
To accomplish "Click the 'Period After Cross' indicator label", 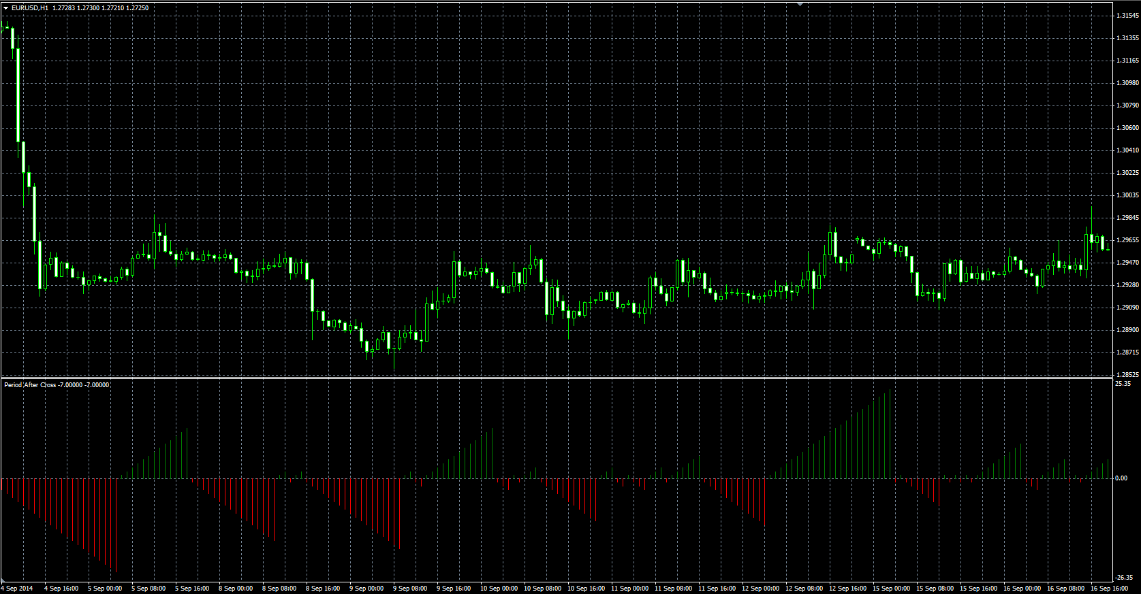I will coord(30,385).
